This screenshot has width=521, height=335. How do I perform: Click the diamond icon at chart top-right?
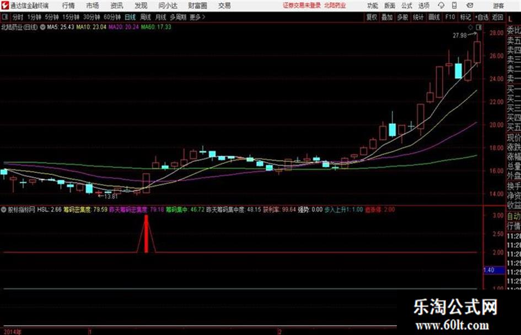(470, 27)
